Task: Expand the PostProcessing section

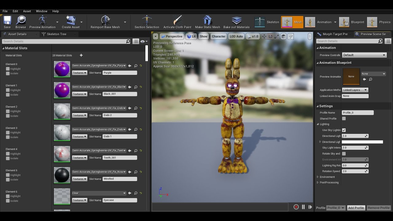Action: coord(317,182)
